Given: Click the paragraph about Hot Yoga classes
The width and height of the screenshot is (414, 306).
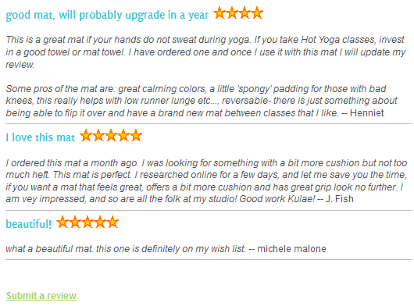Looking at the screenshot, I should (x=205, y=52).
